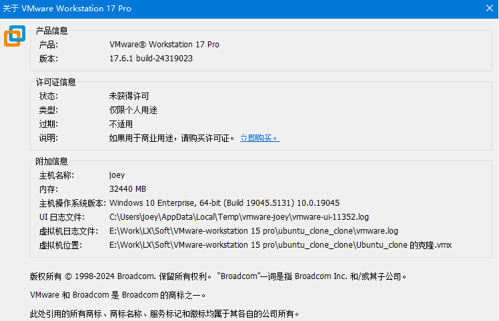Click the host name value joey
This screenshot has width=499, height=321.
[x=117, y=175]
